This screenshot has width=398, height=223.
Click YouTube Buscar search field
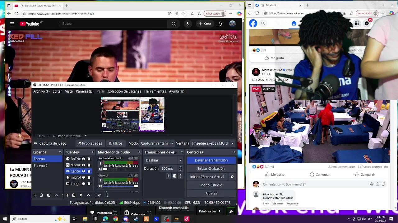[x=113, y=24]
